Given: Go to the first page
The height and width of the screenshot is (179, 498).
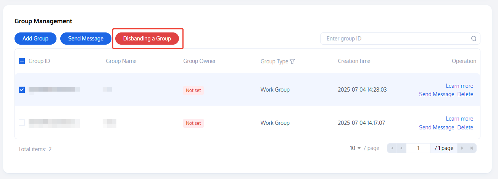Looking at the screenshot, I should click(x=392, y=148).
